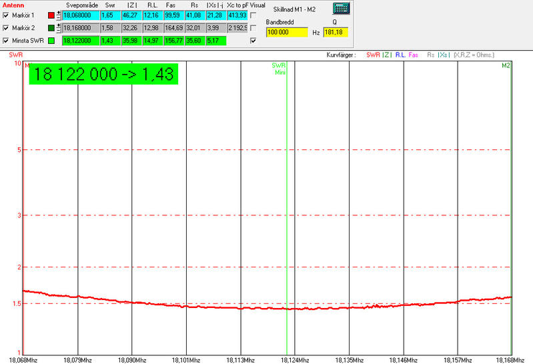Toggle the Markör 2 checkbox
533x364 pixels.
(5, 28)
